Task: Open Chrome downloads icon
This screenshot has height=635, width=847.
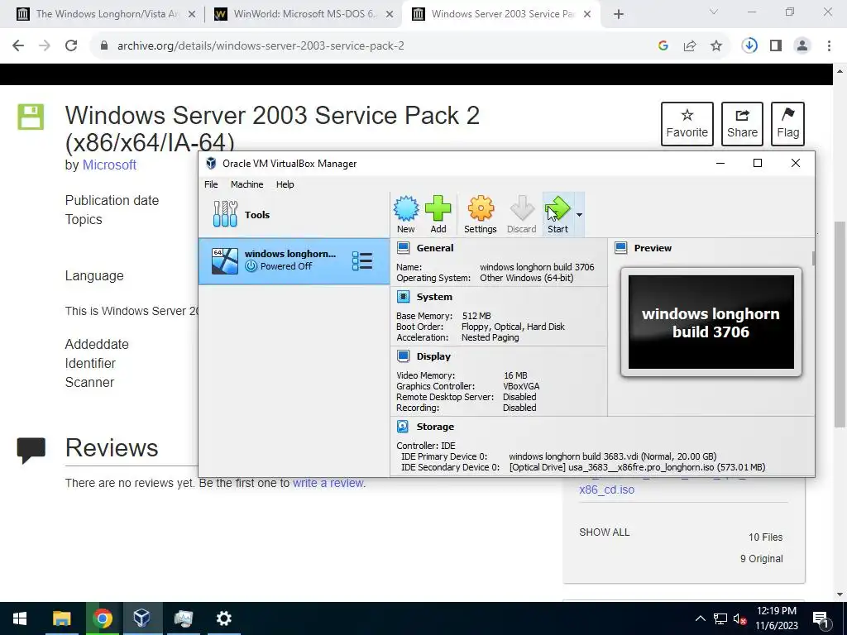Action: point(749,46)
